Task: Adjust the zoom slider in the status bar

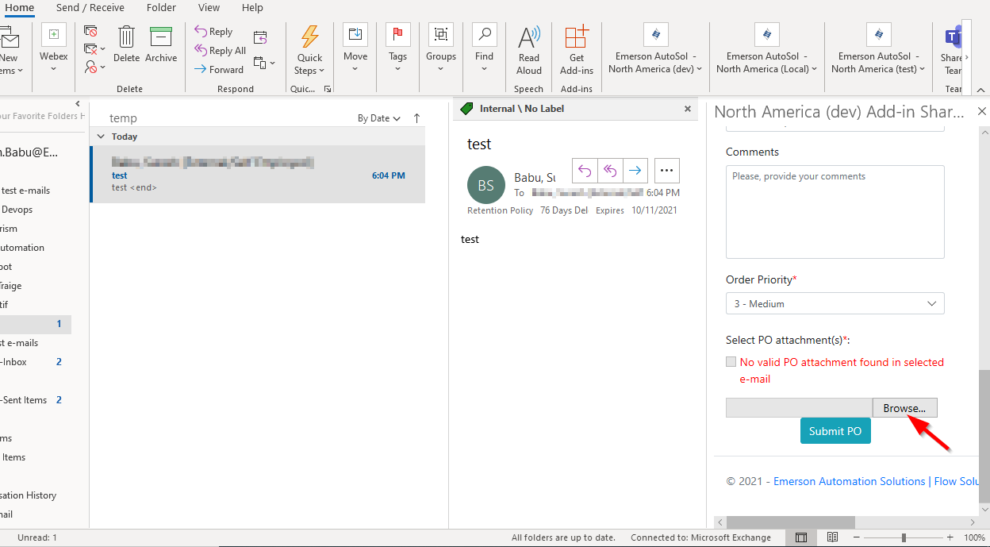Action: [x=904, y=537]
